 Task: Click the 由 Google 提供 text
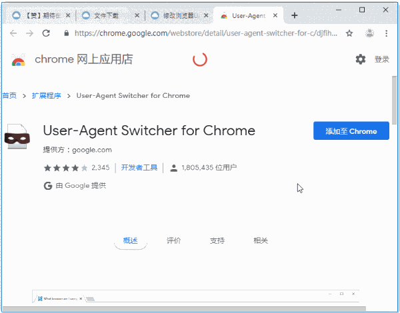tap(81, 186)
